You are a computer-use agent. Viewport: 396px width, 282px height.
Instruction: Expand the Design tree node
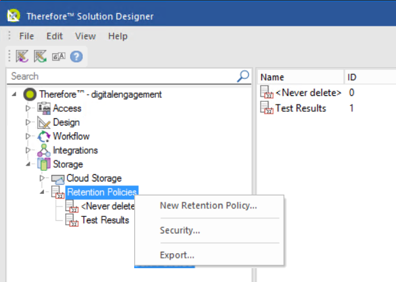coord(28,122)
